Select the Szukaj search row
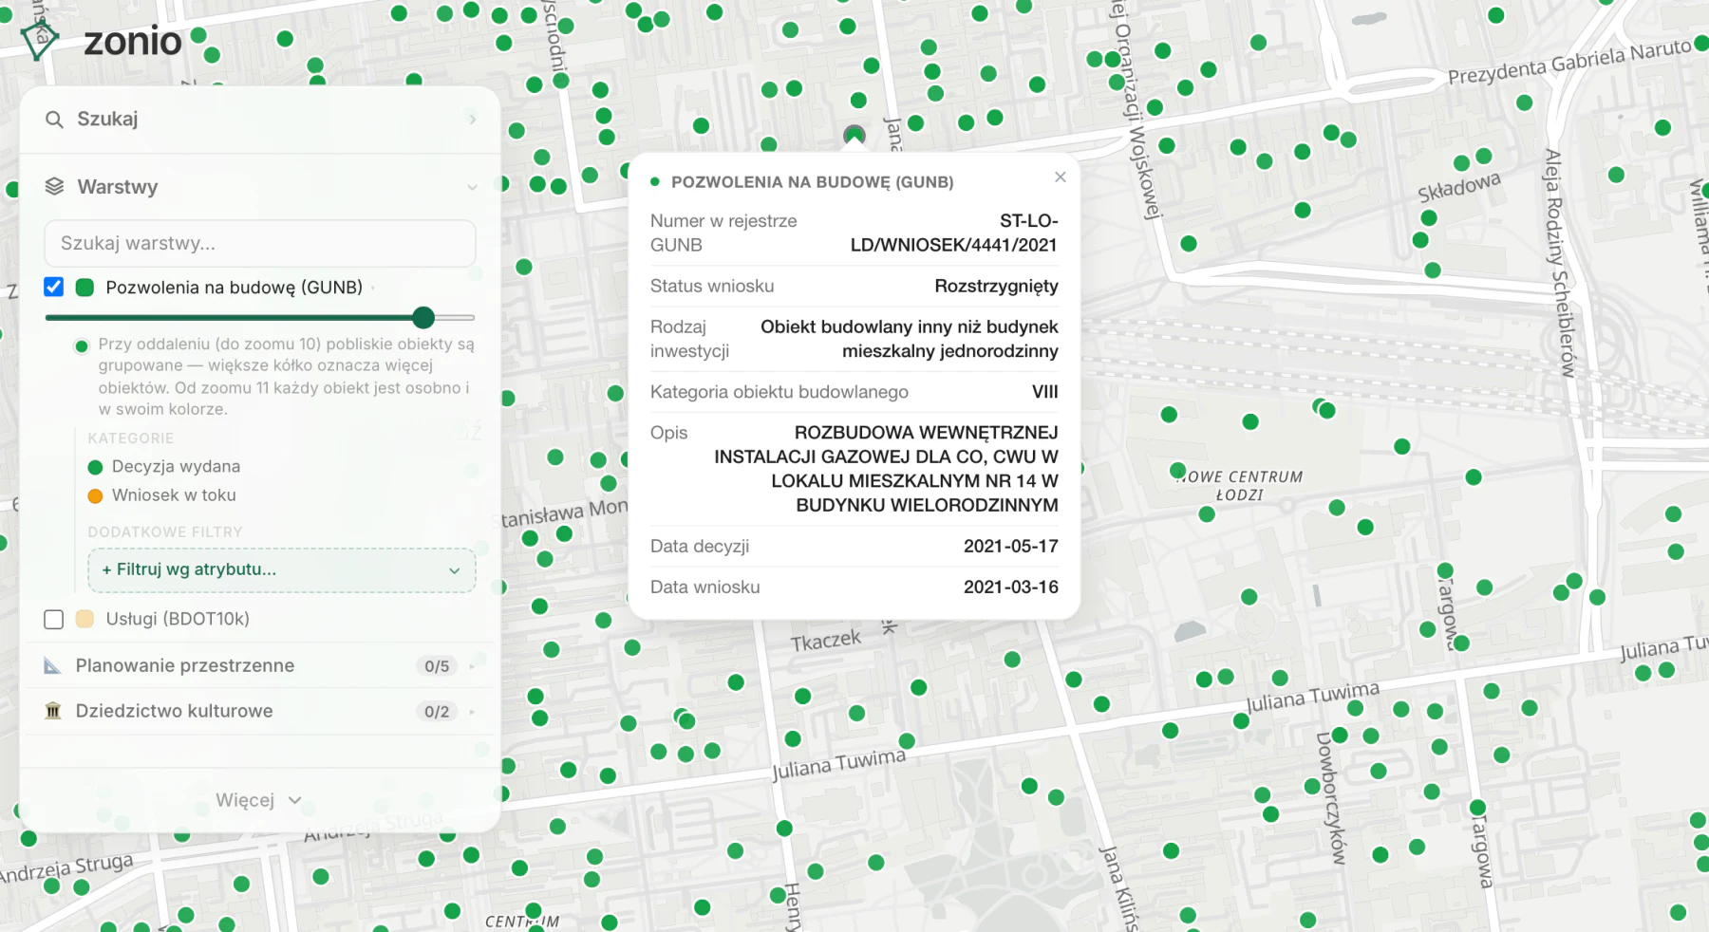 260,120
